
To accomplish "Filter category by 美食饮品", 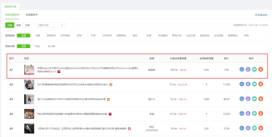I will pyautogui.click(x=205, y=36).
